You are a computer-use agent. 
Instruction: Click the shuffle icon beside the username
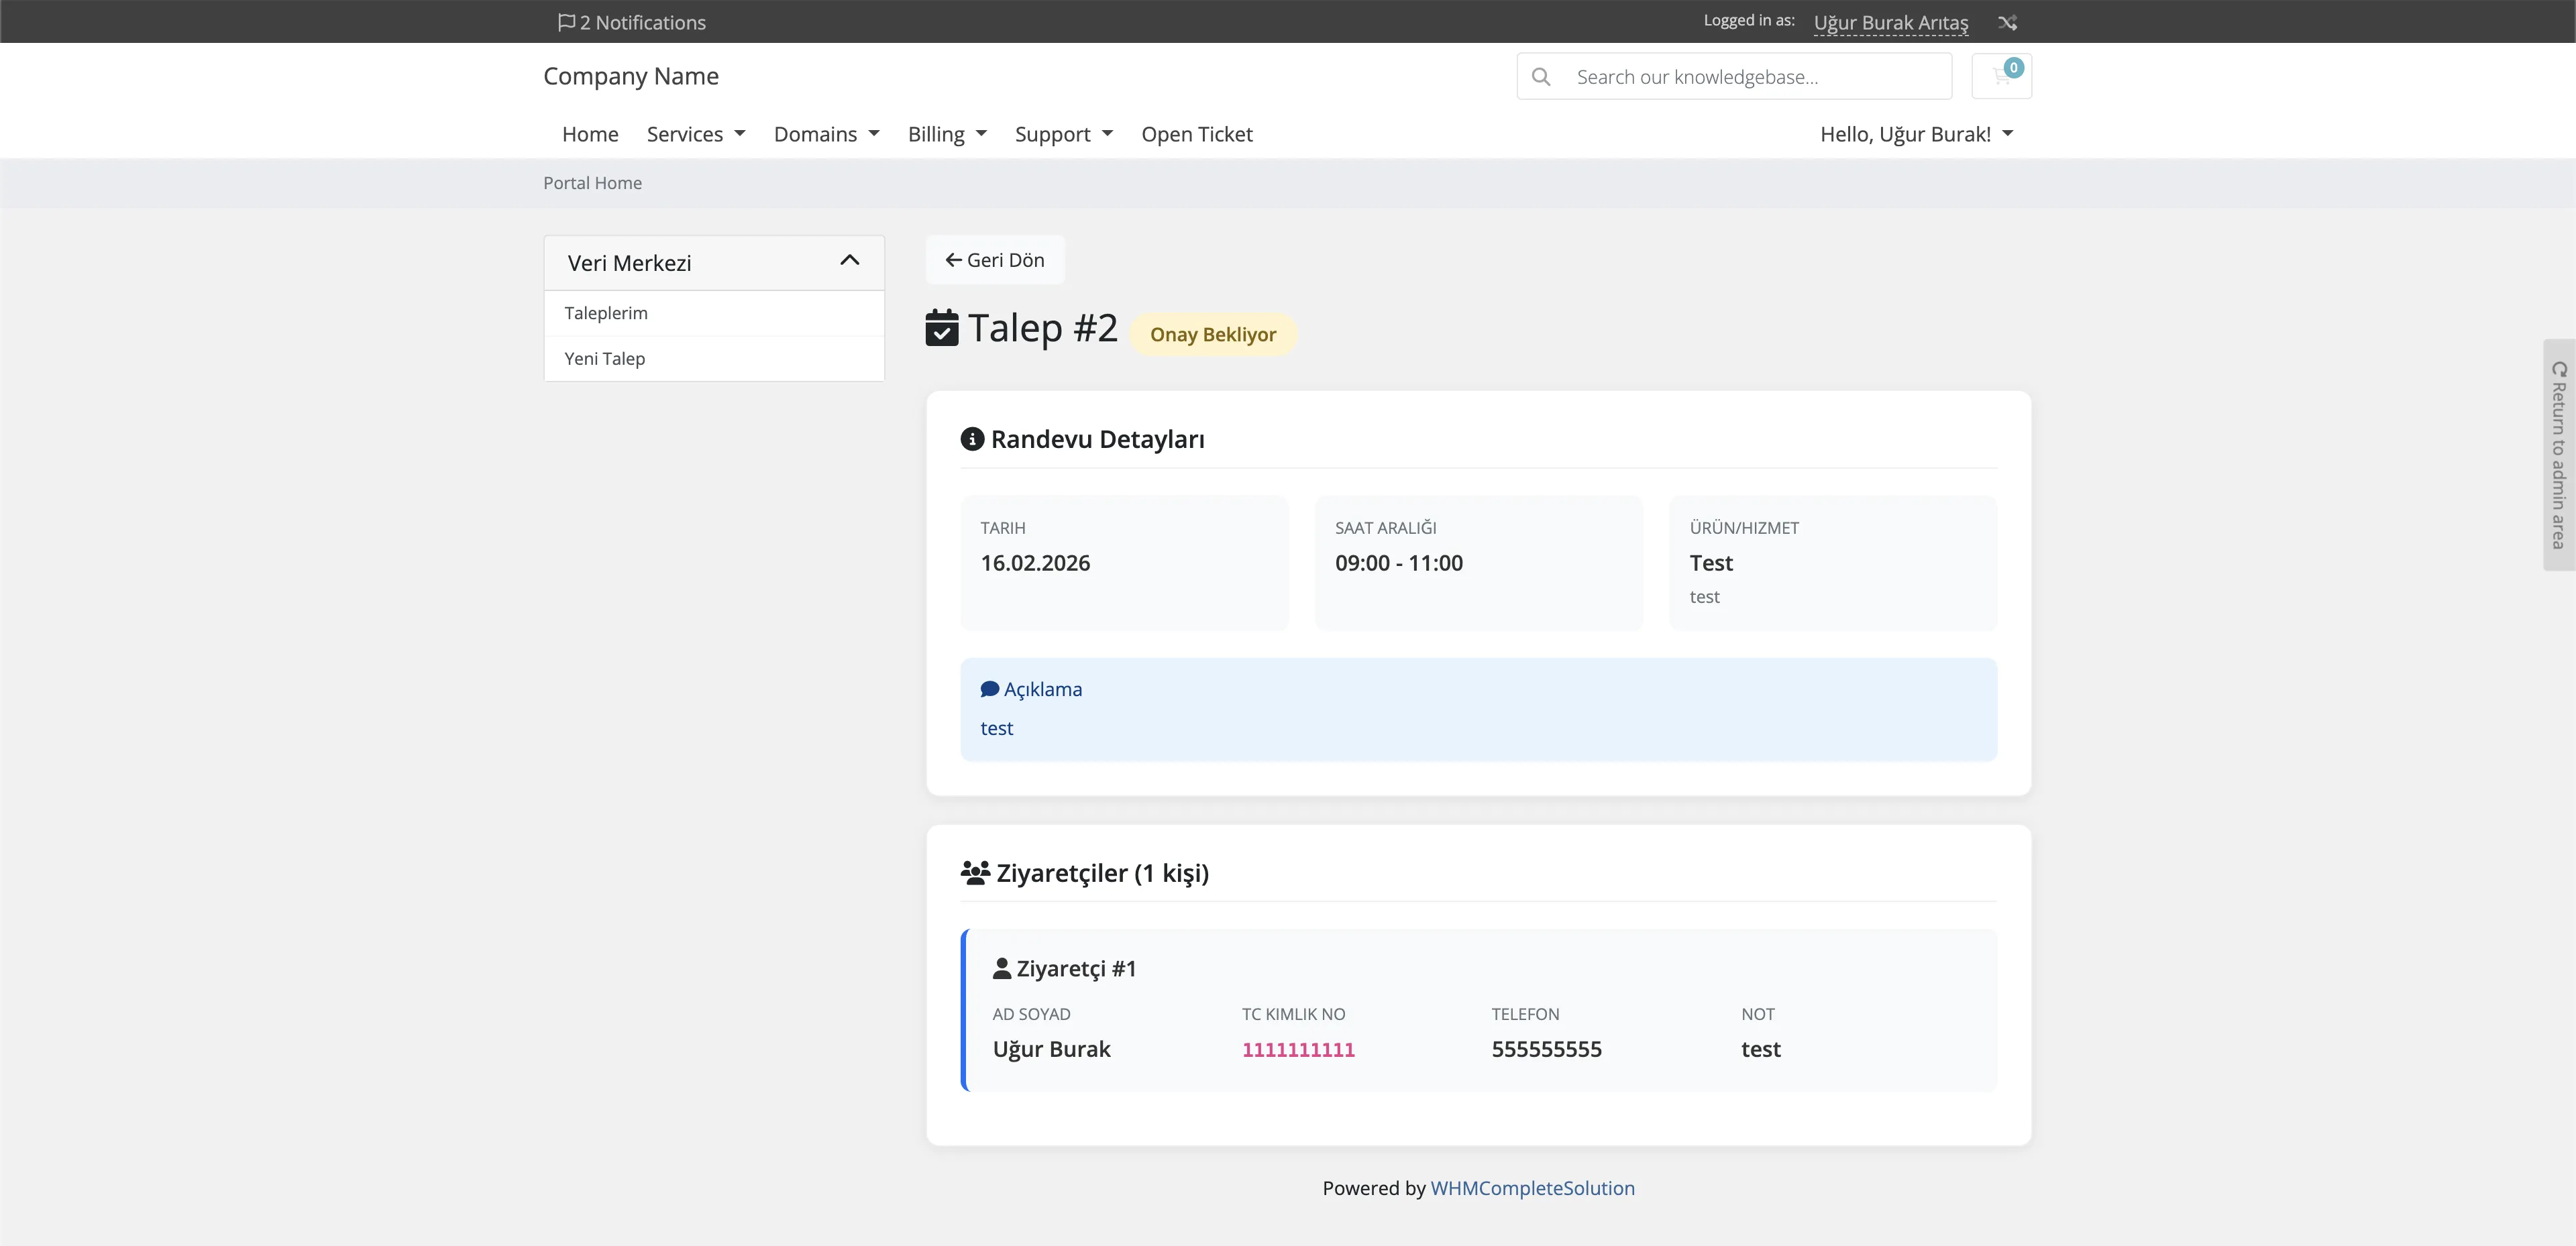[x=2007, y=22]
